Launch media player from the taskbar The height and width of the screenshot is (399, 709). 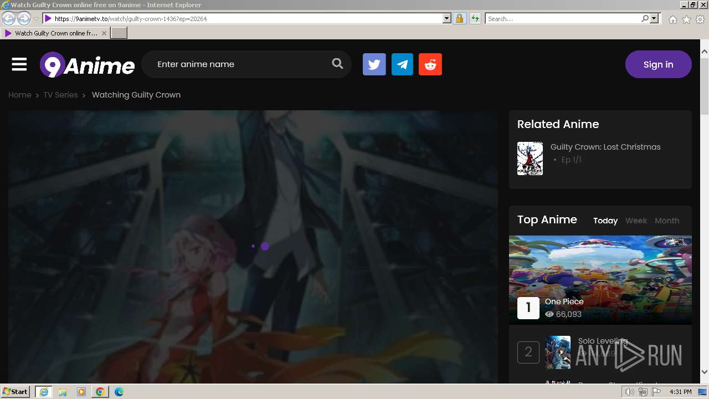[81, 392]
